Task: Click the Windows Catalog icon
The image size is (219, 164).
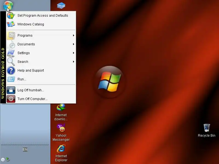Action: [11, 24]
